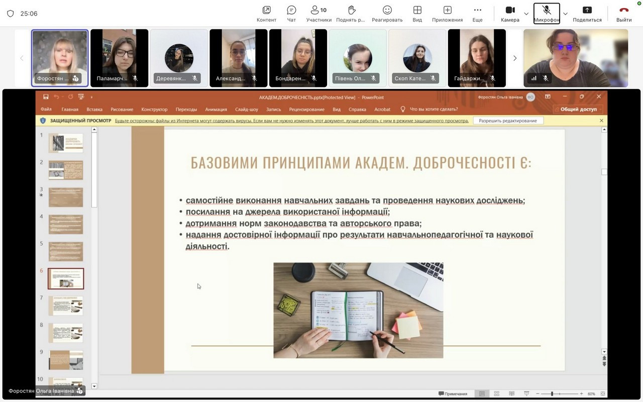Select slide 5 thumbnail
This screenshot has height=402, width=643.
coord(66,251)
